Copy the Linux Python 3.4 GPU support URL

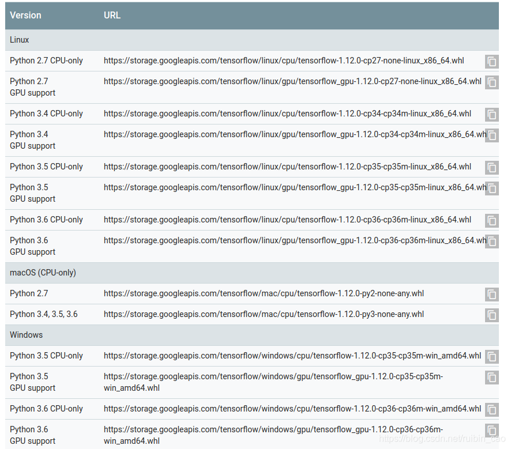click(x=492, y=135)
